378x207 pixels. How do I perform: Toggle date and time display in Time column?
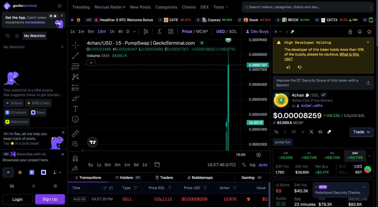pyautogui.click(x=111, y=188)
